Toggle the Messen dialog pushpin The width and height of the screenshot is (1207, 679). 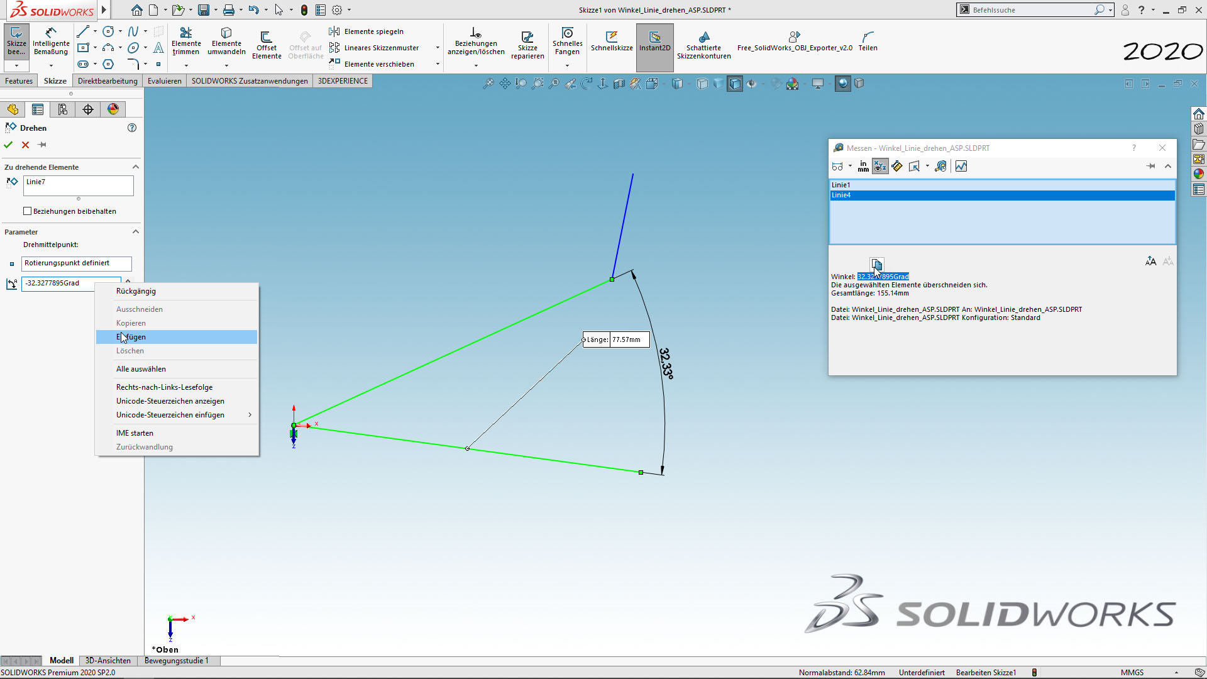1150,166
